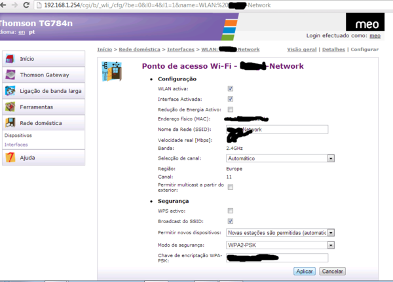This screenshot has height=282, width=393.
Task: Click the browser reload icon
Action: coord(26,5)
